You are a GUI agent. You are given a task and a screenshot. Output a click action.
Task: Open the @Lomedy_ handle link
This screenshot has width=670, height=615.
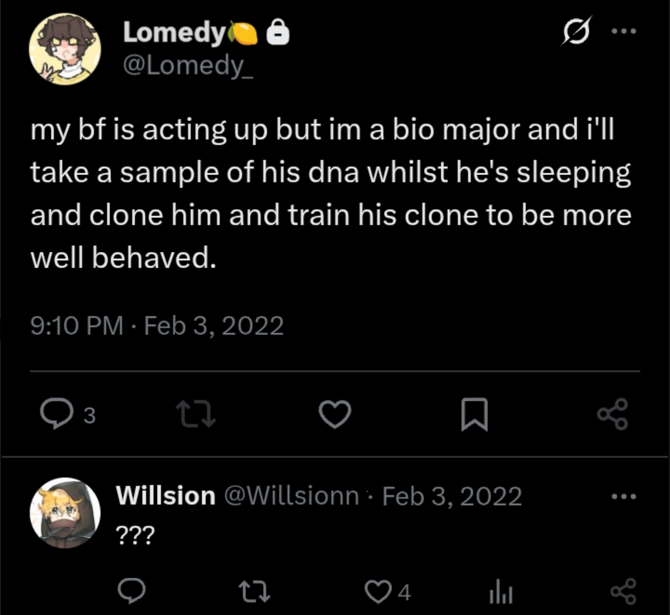pos(188,65)
